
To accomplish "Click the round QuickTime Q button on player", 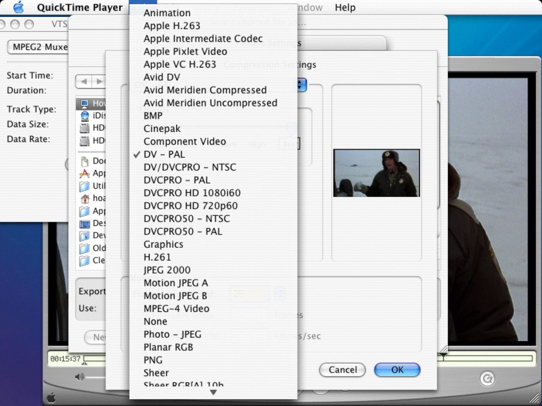I will [x=487, y=379].
